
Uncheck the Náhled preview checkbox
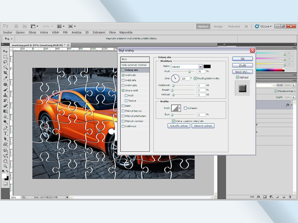238,77
